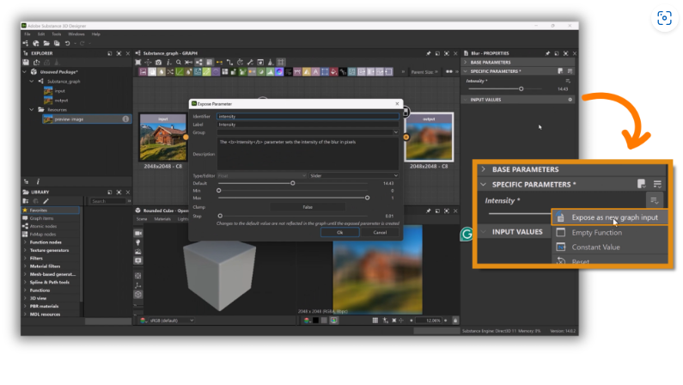
Task: Toggle the highlighted sphere icon in 3D view sidebar
Action: click(138, 295)
